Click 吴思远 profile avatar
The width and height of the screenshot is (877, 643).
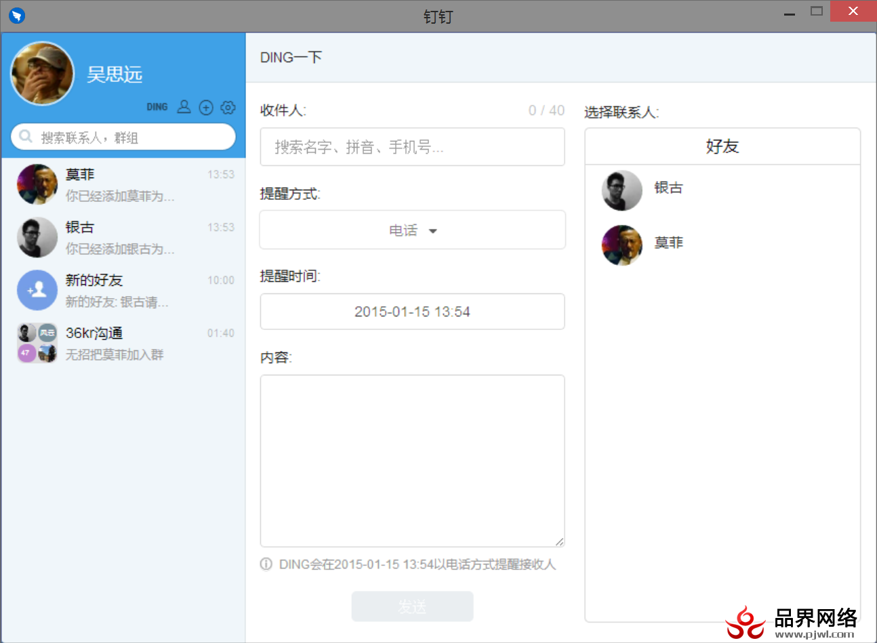(42, 74)
